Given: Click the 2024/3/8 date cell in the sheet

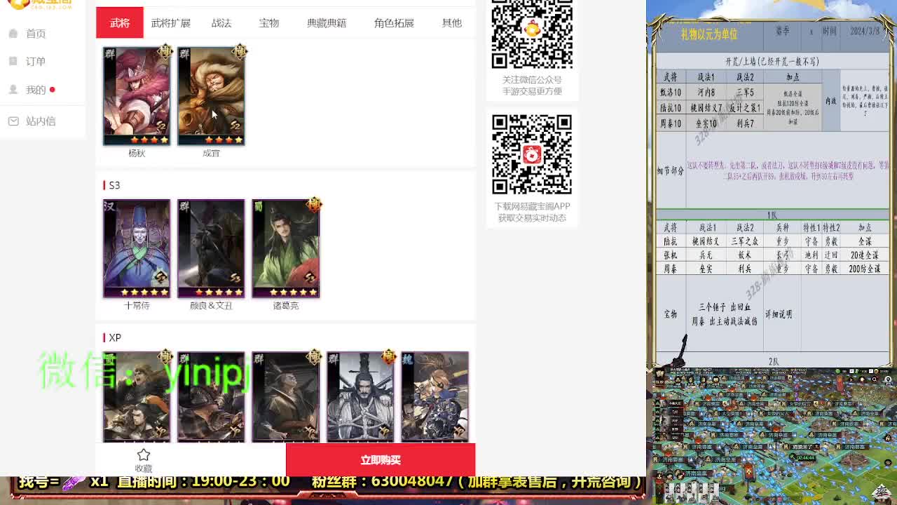Looking at the screenshot, I should pos(865,32).
